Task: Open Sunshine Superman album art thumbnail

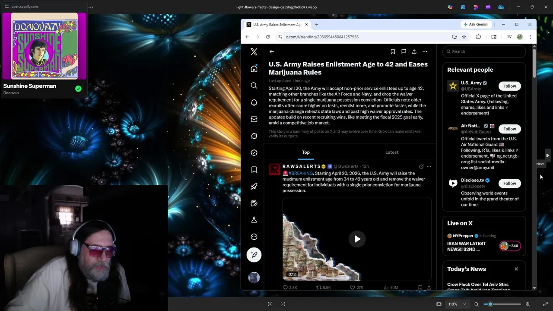Action: coord(44,46)
